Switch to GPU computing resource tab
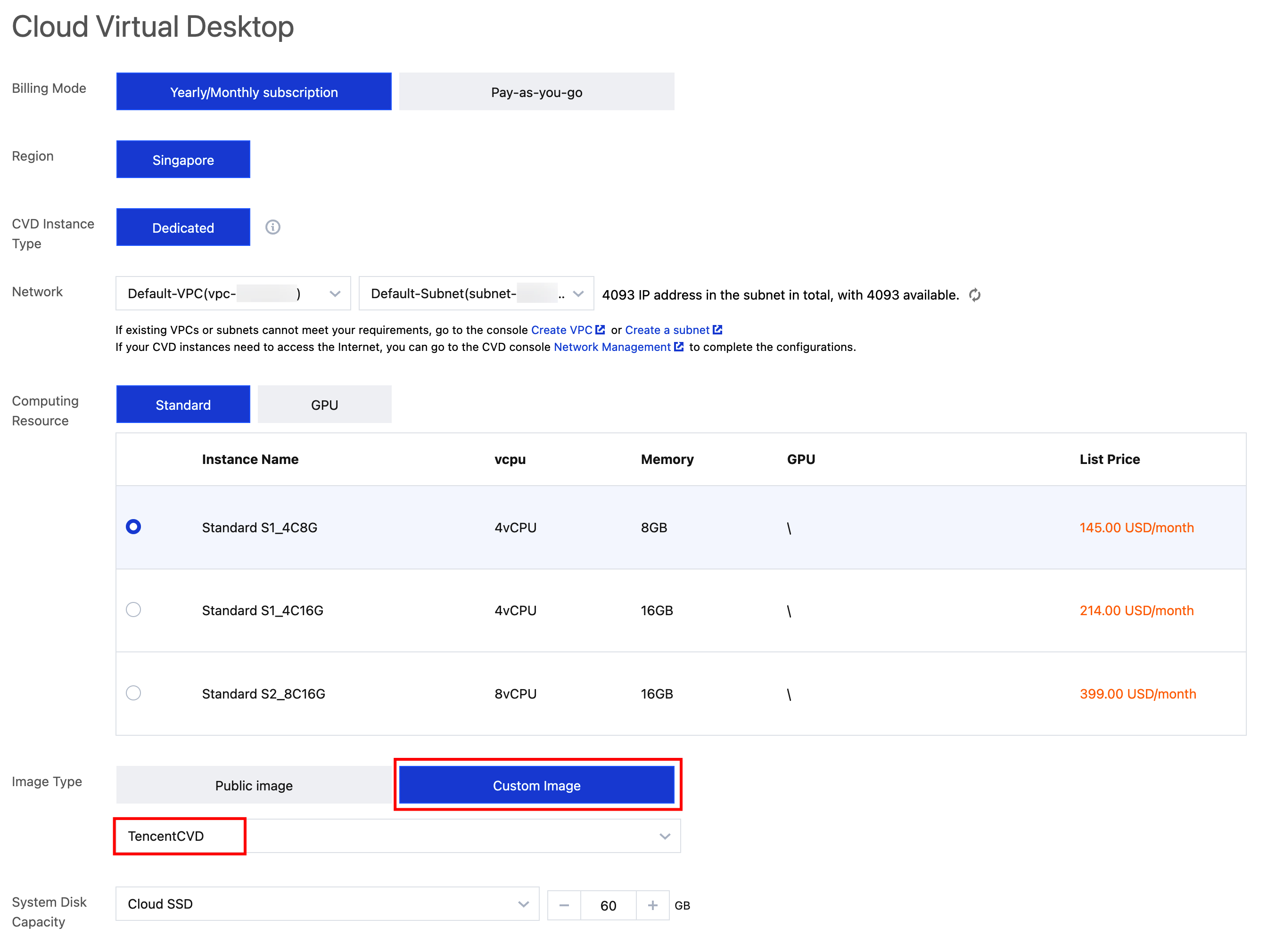The height and width of the screenshot is (943, 1268). click(x=324, y=405)
